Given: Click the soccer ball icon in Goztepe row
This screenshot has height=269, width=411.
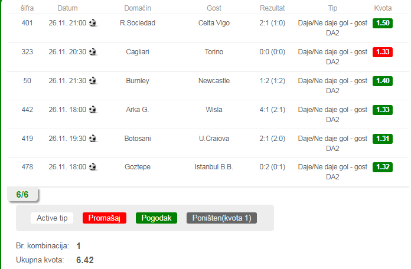Looking at the screenshot, I should click(93, 167).
